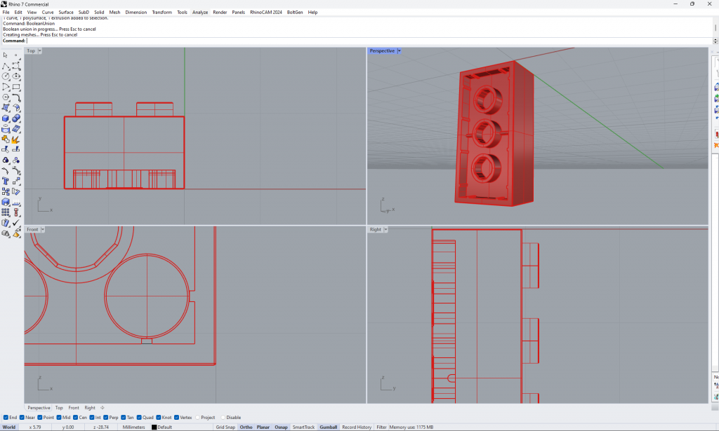Click the Boolean union spheres icon

(16, 118)
